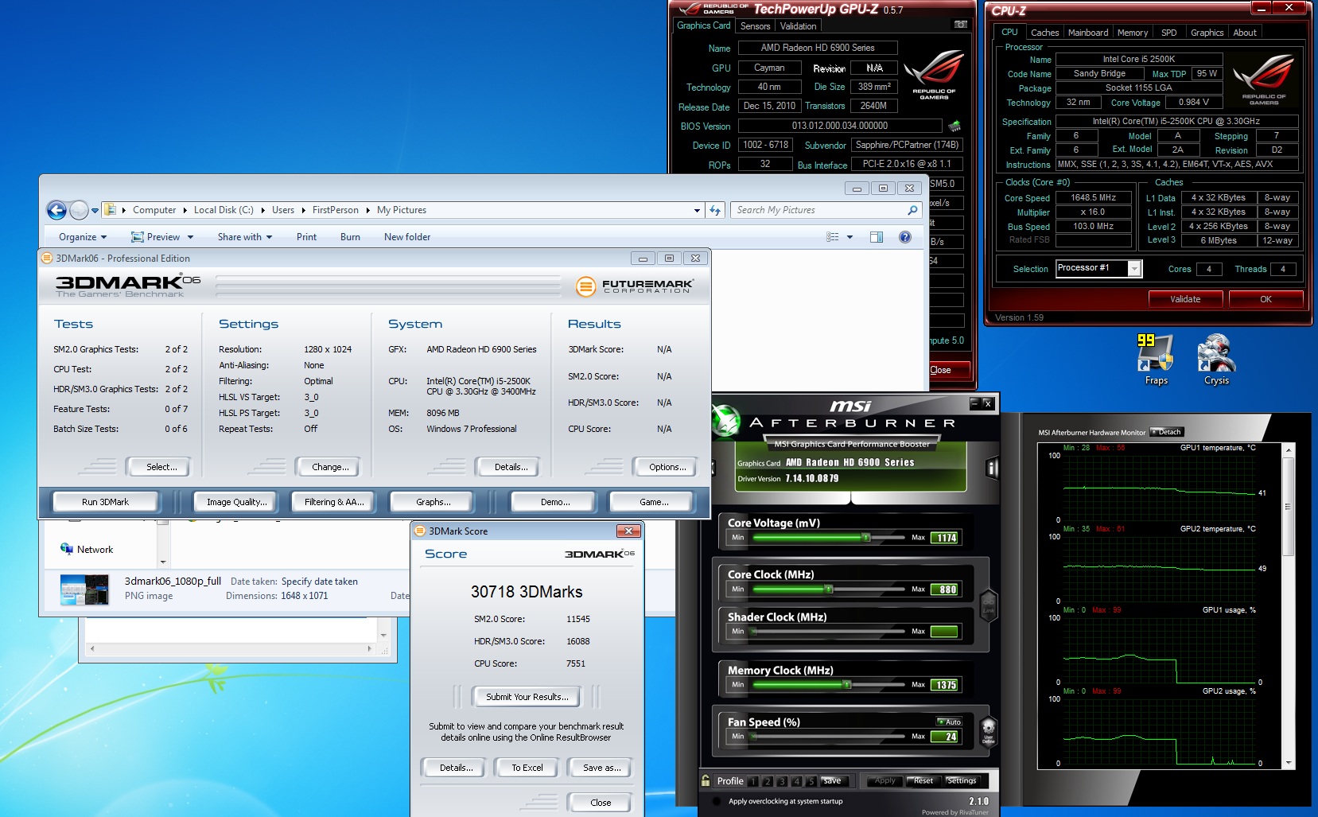
Task: Expand the breadcrumb arrow after Users
Action: [x=303, y=210]
